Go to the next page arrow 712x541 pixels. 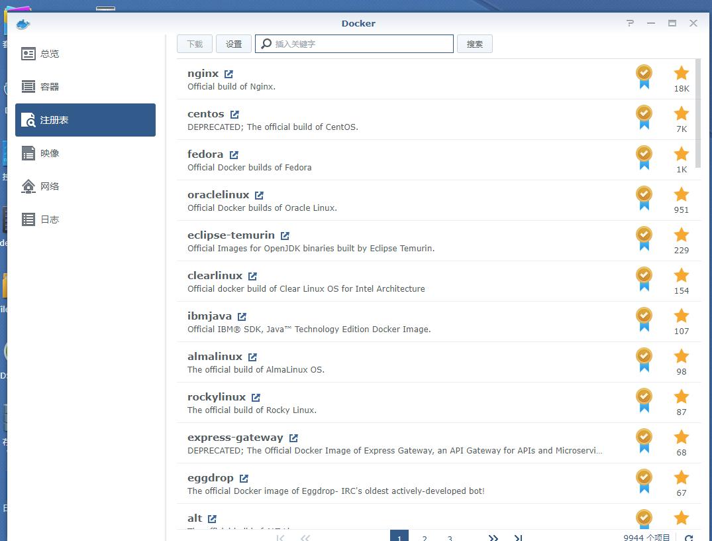tap(493, 538)
